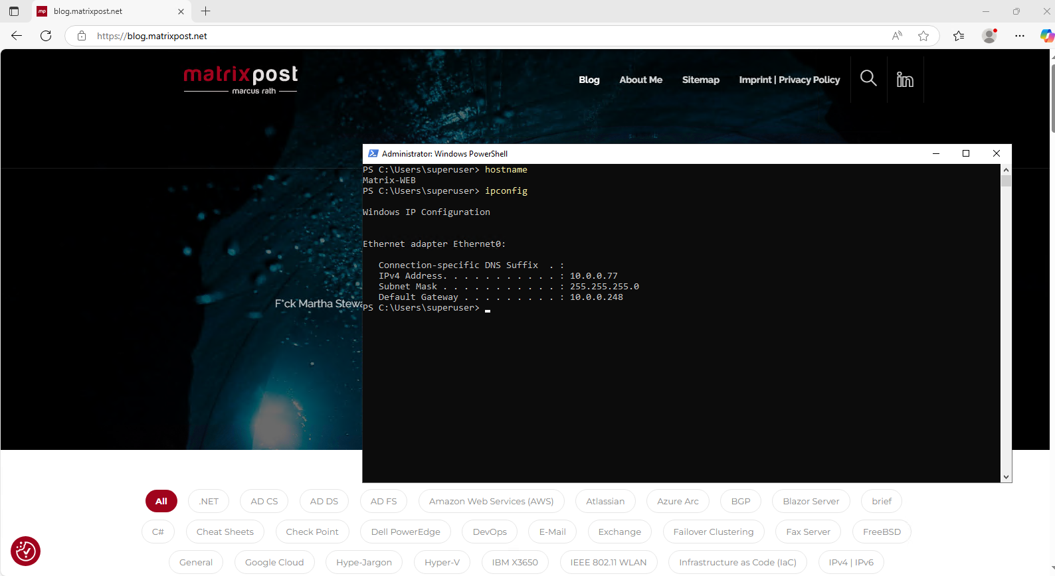Open a new browser tab
Screen dimensions: 1055x576
click(206, 11)
